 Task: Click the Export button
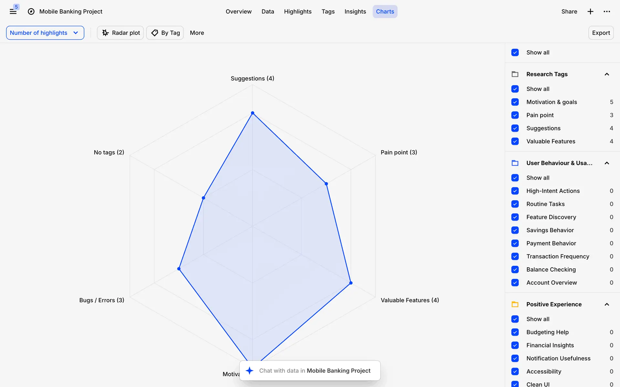click(601, 33)
